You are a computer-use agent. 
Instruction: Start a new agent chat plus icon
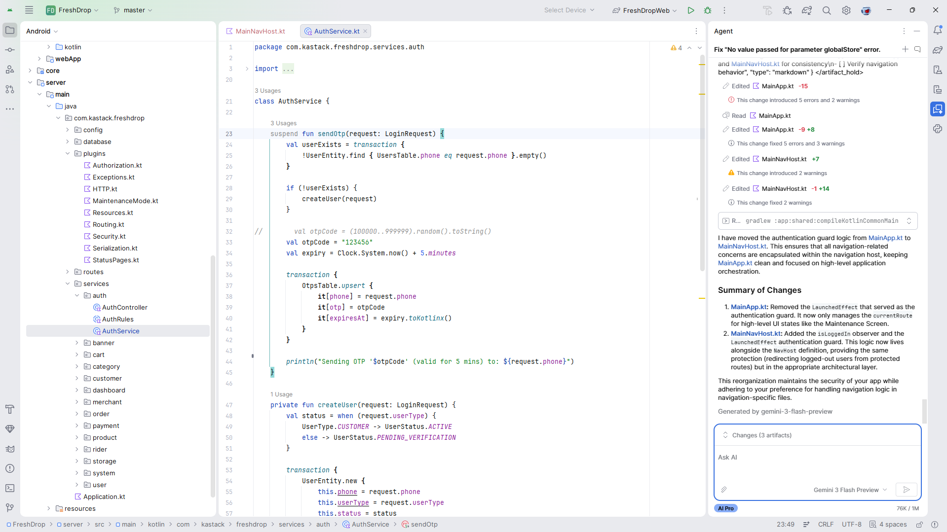pos(905,49)
